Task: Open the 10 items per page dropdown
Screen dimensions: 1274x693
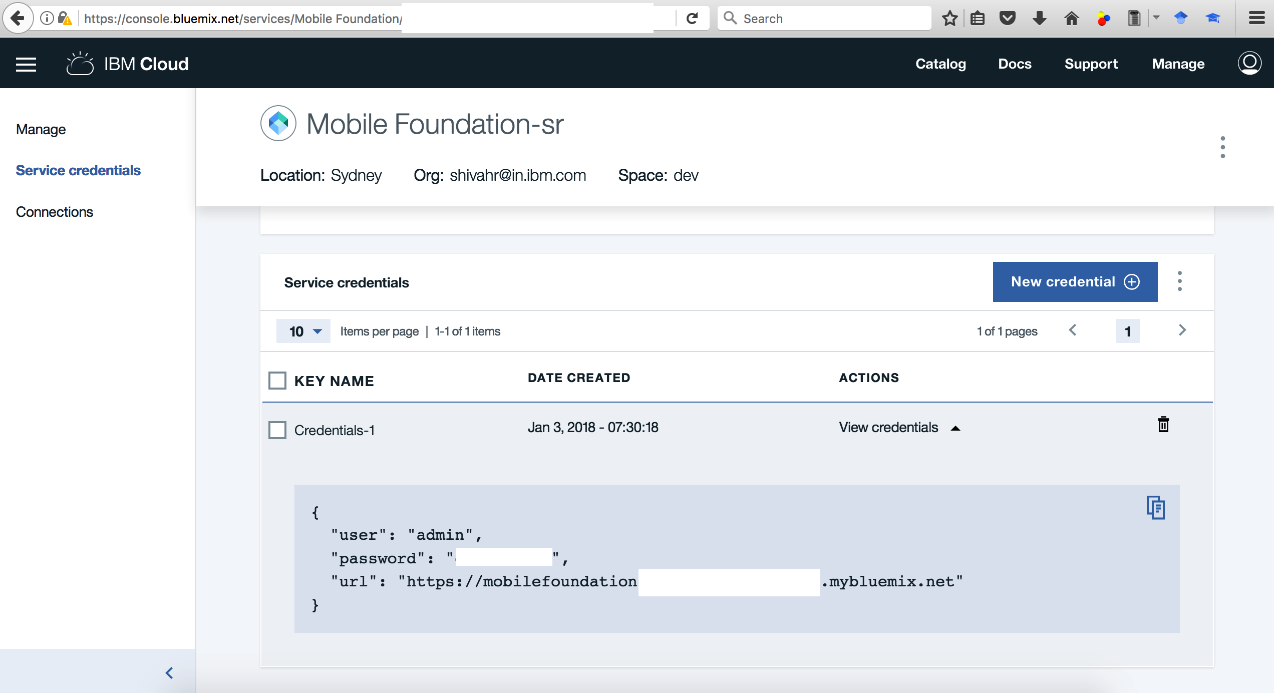Action: pos(303,331)
